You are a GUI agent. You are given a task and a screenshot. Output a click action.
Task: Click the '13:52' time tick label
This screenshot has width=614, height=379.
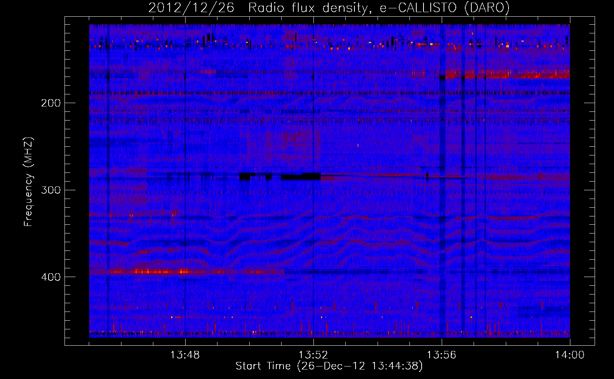click(313, 355)
